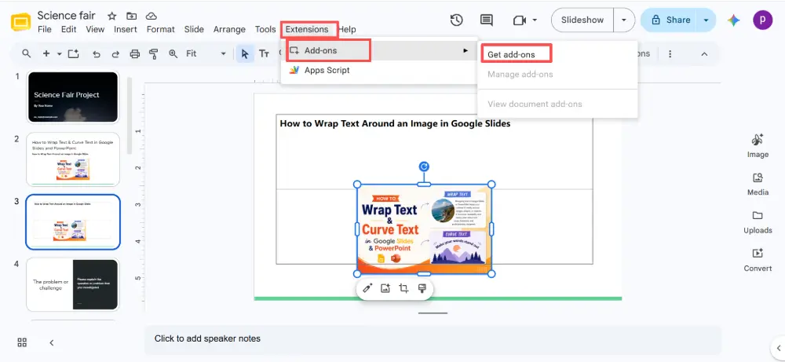785x362 pixels.
Task: Click the slide title about wrapping text
Action: click(395, 123)
